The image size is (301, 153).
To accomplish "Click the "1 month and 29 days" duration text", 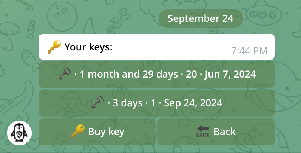I will click(128, 75).
